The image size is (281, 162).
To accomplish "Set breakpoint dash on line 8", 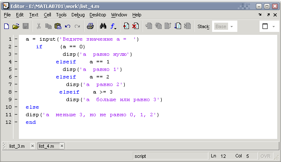I will (x=16, y=91).
